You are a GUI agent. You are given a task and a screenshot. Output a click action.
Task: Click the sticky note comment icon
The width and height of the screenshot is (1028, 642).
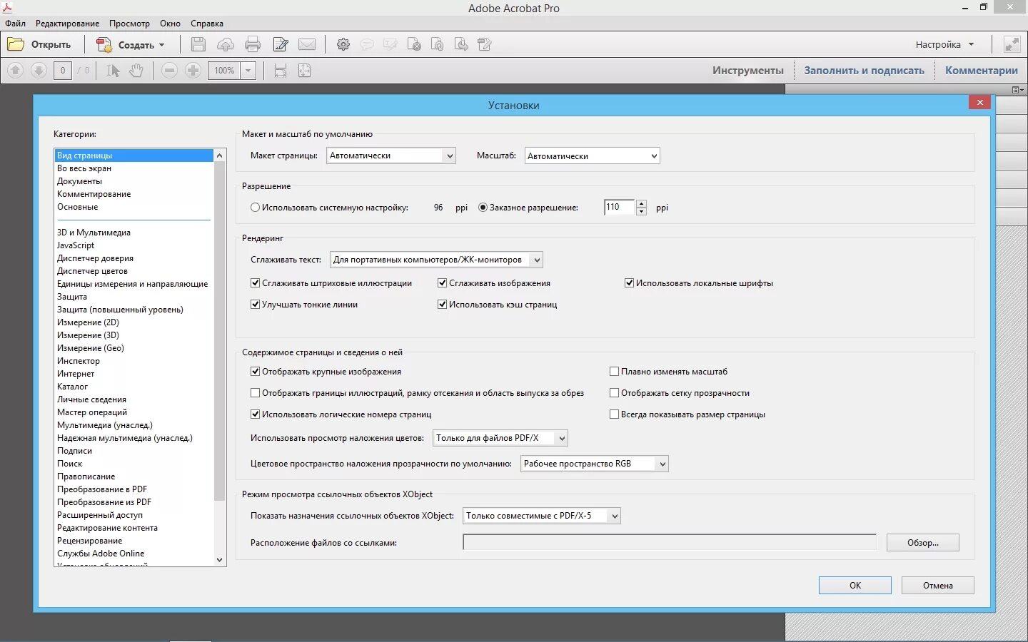click(367, 44)
